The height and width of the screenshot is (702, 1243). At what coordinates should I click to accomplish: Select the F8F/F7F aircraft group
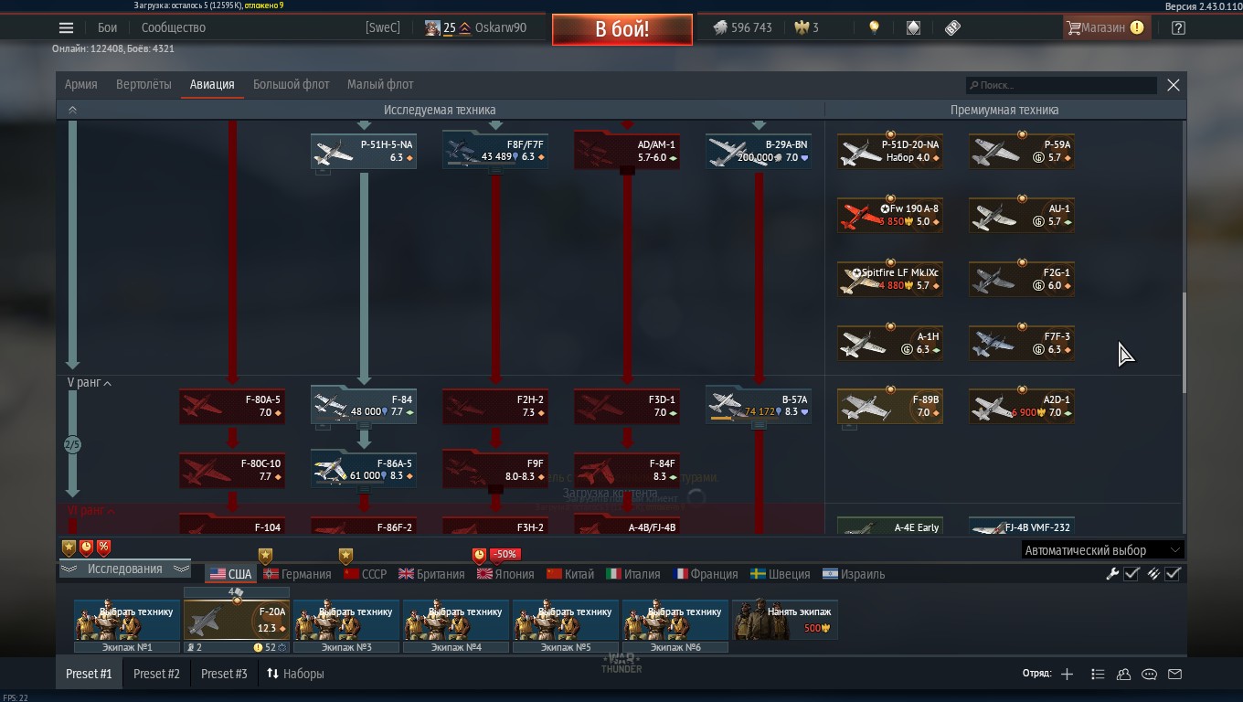point(495,152)
